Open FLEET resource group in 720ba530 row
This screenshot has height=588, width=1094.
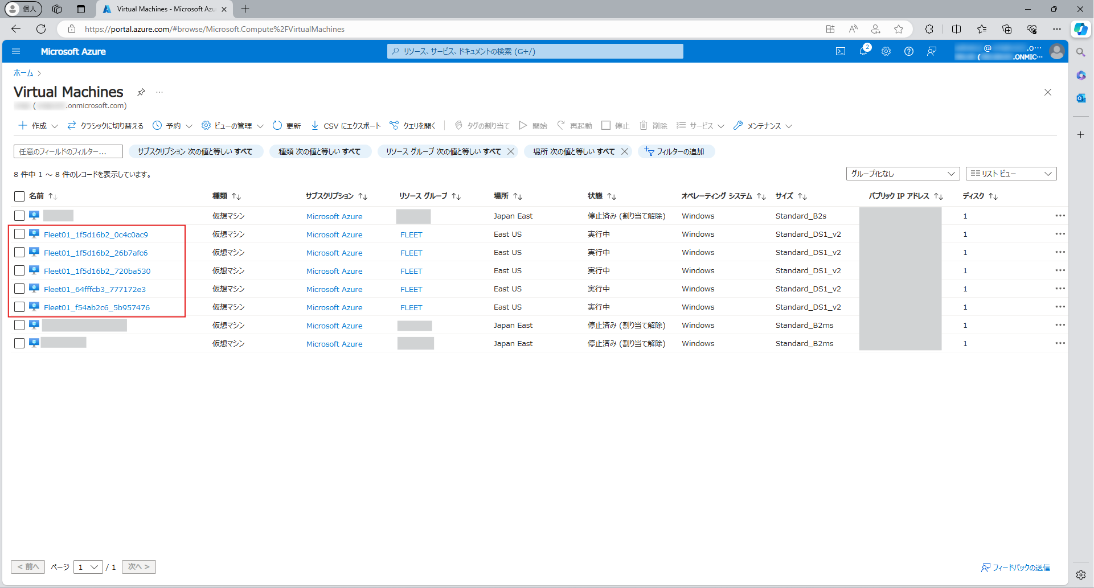[x=411, y=271]
